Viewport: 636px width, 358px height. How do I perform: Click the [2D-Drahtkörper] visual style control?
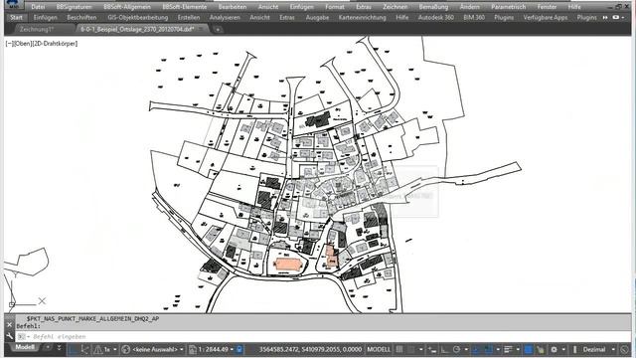tap(55, 44)
